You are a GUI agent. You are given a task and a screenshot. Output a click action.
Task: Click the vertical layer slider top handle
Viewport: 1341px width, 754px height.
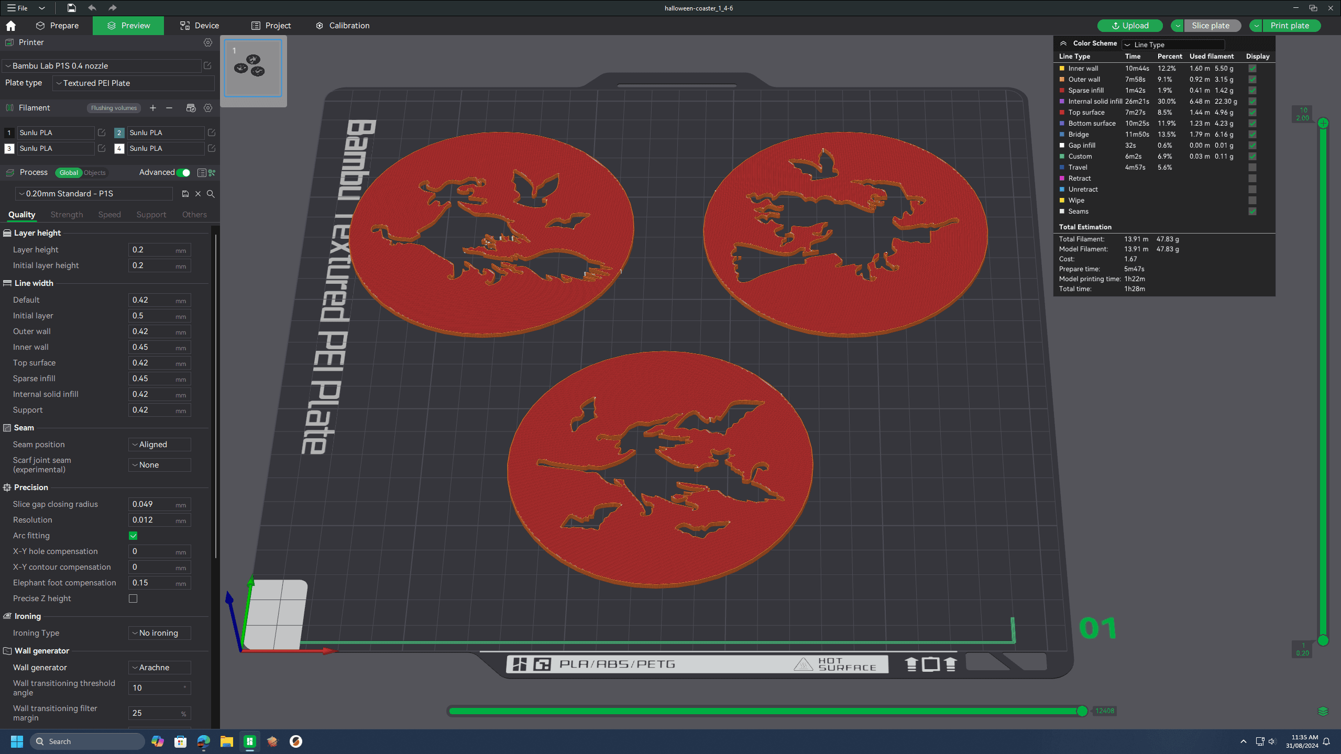pyautogui.click(x=1323, y=124)
